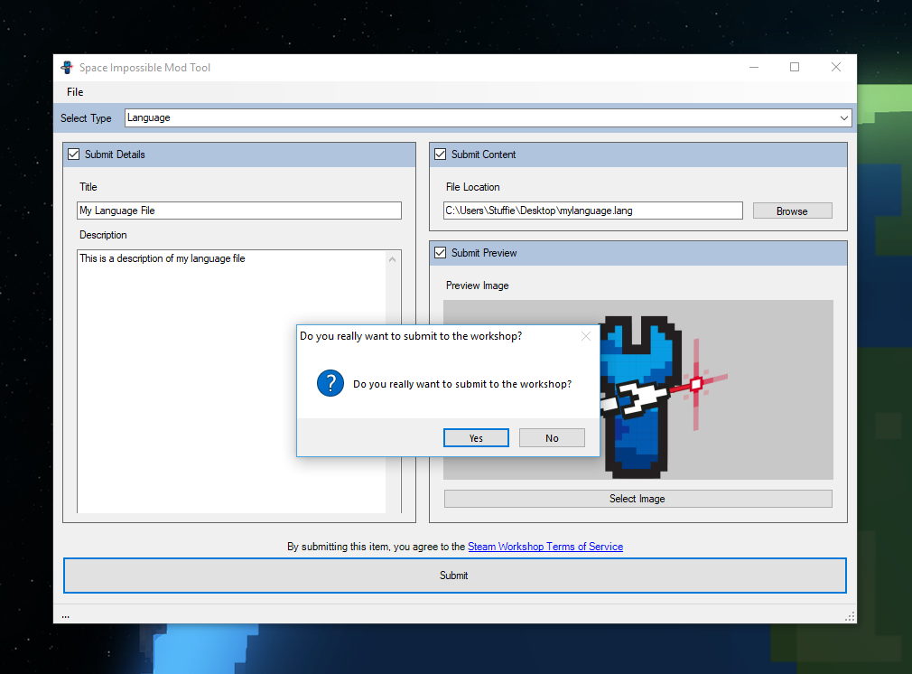Viewport: 912px width, 674px height.
Task: Browse for a language file
Action: pos(792,211)
